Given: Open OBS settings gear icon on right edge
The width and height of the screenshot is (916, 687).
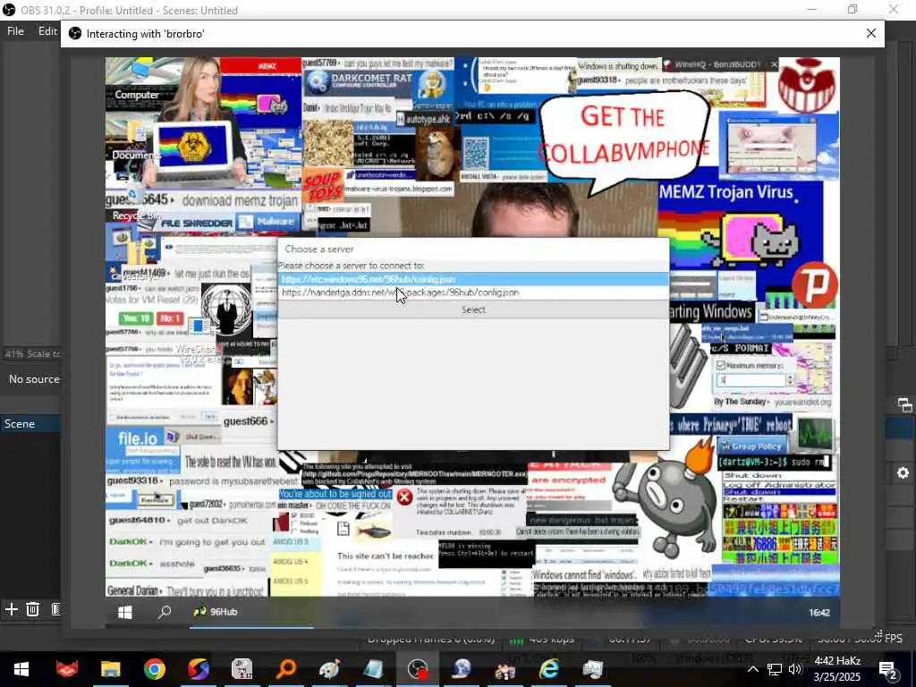Looking at the screenshot, I should pos(903,472).
